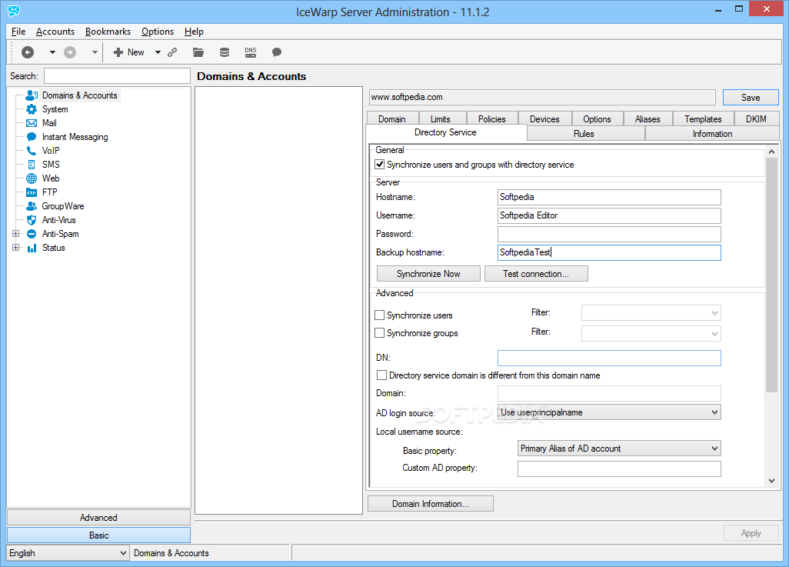Click the scrollbar down arrow

(771, 480)
